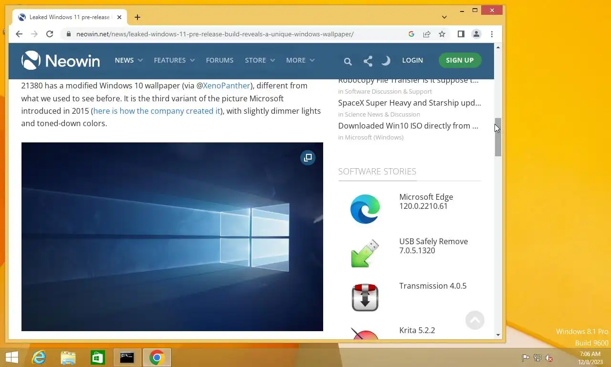Viewport: 611px width, 367px height.
Task: Click the Windows 10 wallpaper image
Action: click(172, 237)
